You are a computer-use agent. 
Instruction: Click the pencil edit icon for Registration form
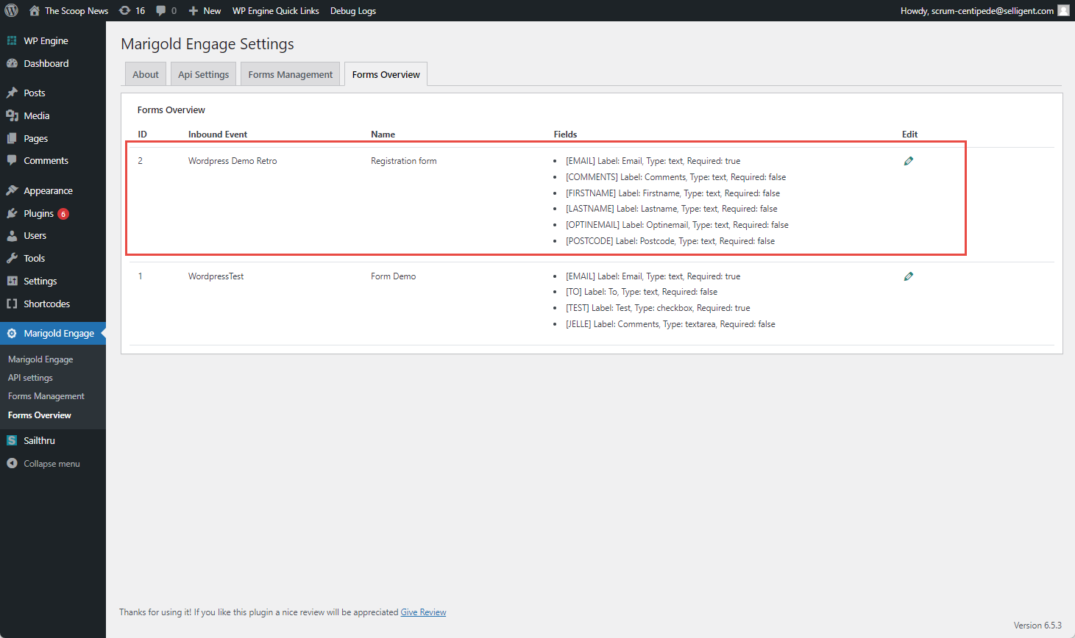click(x=909, y=161)
